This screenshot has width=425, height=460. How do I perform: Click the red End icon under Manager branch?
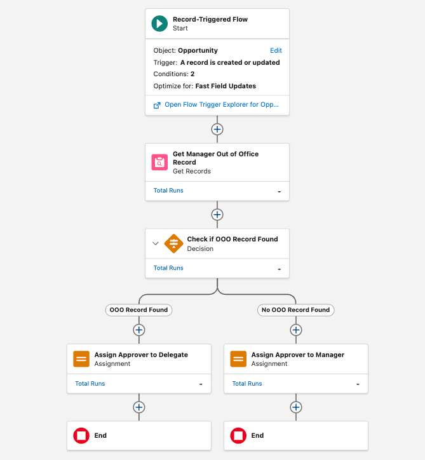[x=238, y=435]
